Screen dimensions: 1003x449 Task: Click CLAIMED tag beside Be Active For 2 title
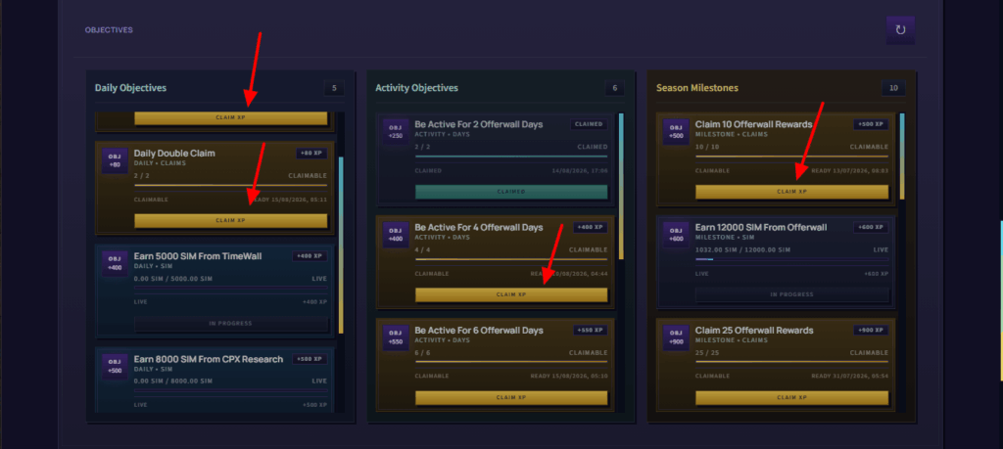[x=589, y=124]
